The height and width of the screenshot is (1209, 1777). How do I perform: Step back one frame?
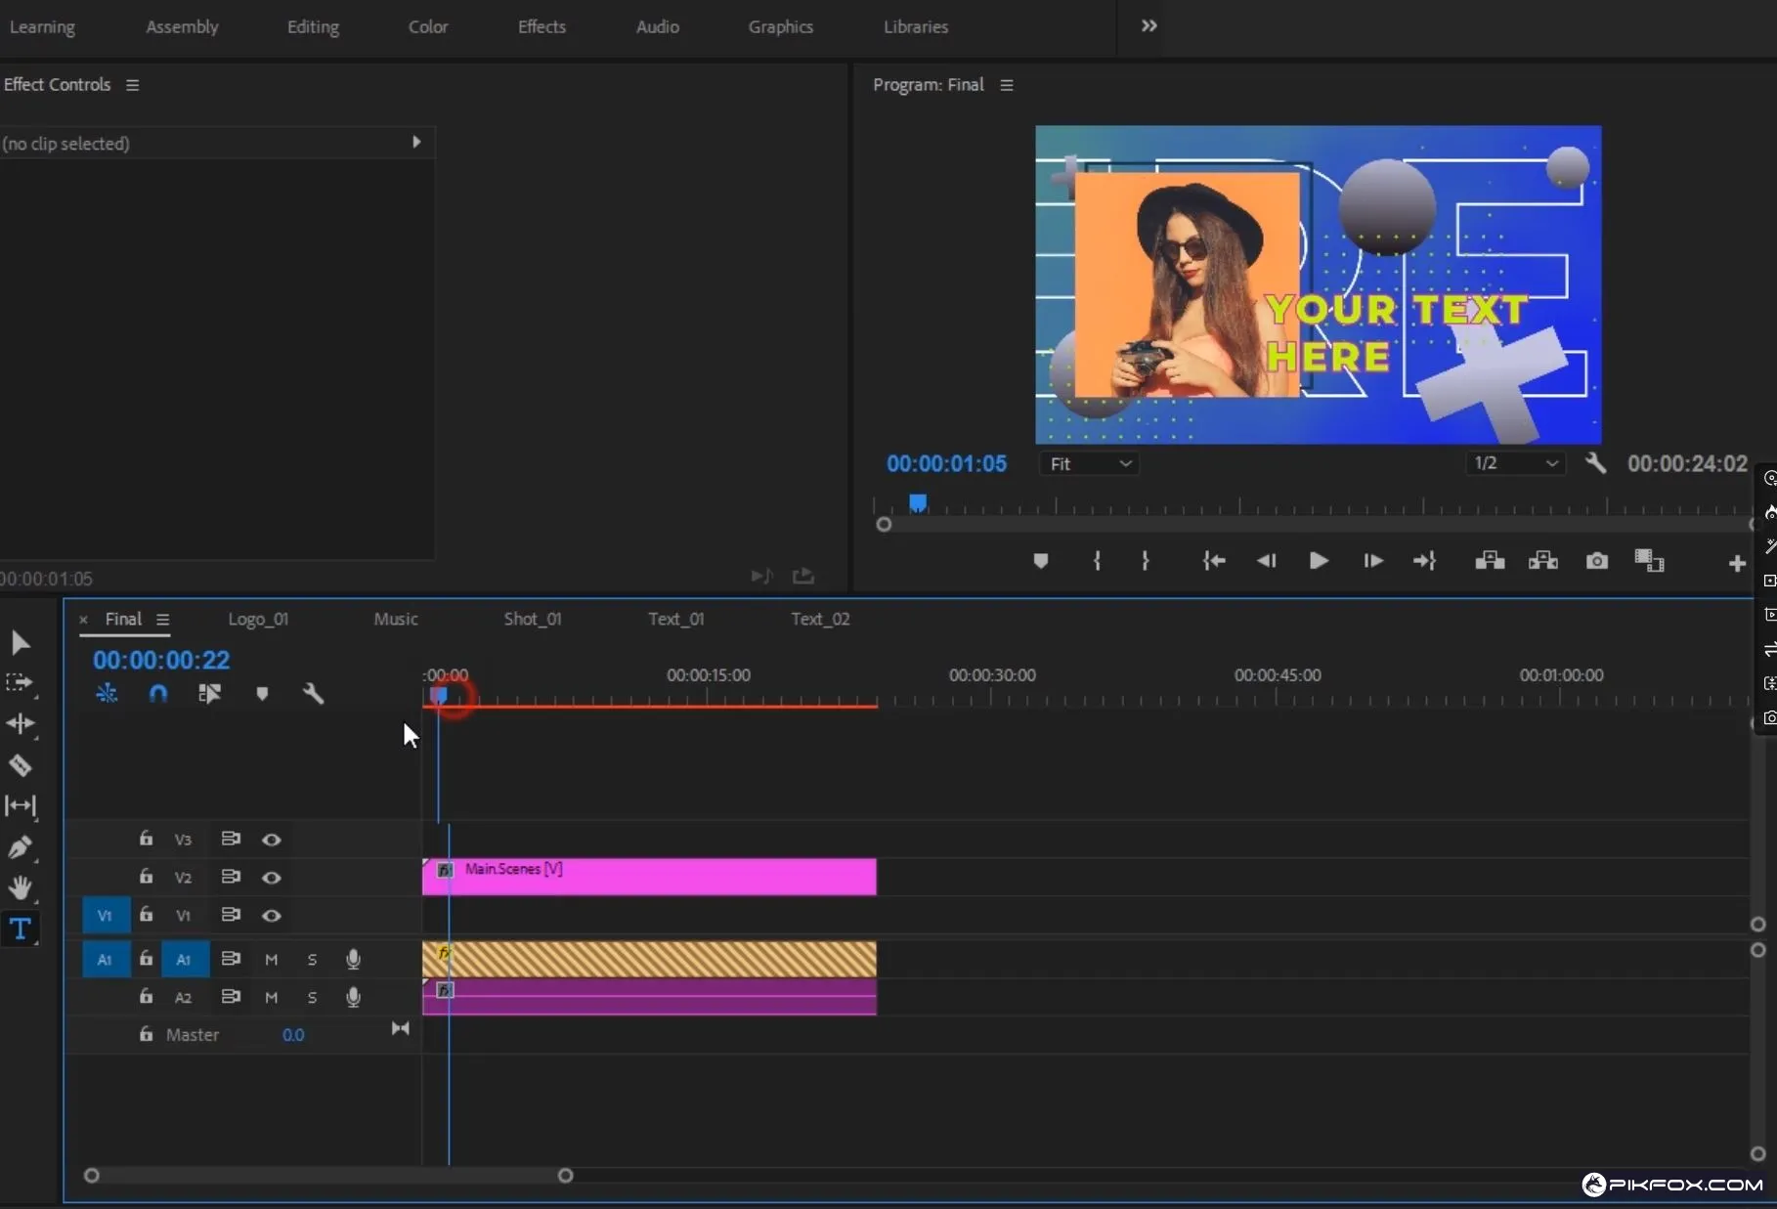pyautogui.click(x=1267, y=561)
